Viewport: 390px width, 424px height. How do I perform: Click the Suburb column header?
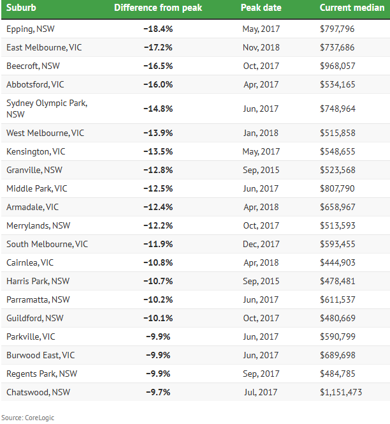click(x=21, y=8)
